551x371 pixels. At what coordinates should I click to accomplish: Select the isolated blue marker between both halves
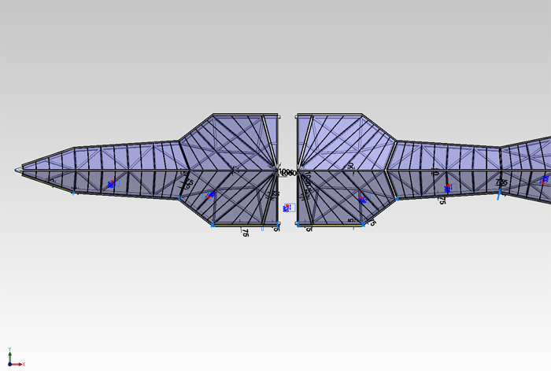[287, 208]
